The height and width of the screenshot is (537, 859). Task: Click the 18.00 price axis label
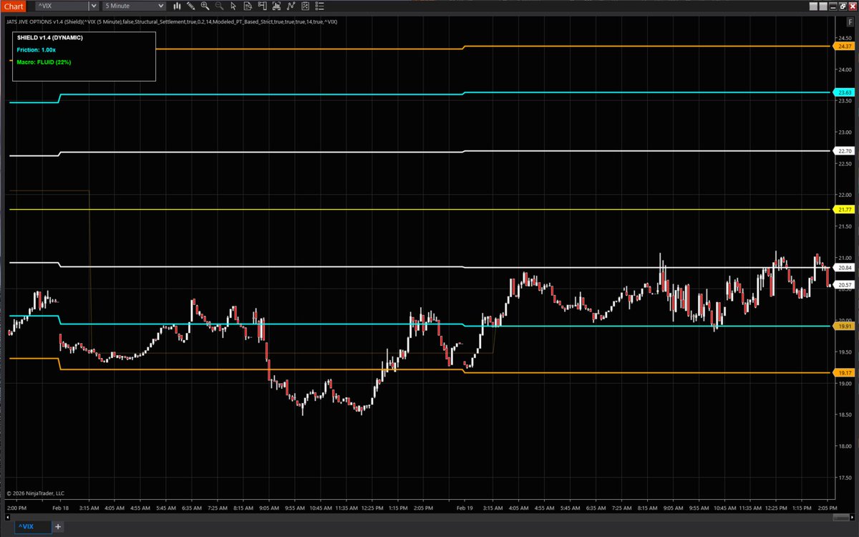click(844, 446)
